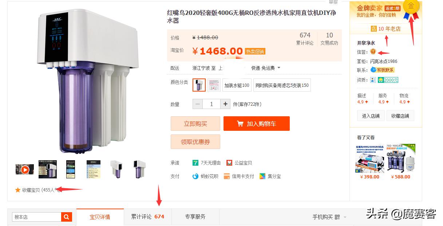
Task: Choose the 同时购买备用滤芯5支装150 option
Action: point(282,85)
